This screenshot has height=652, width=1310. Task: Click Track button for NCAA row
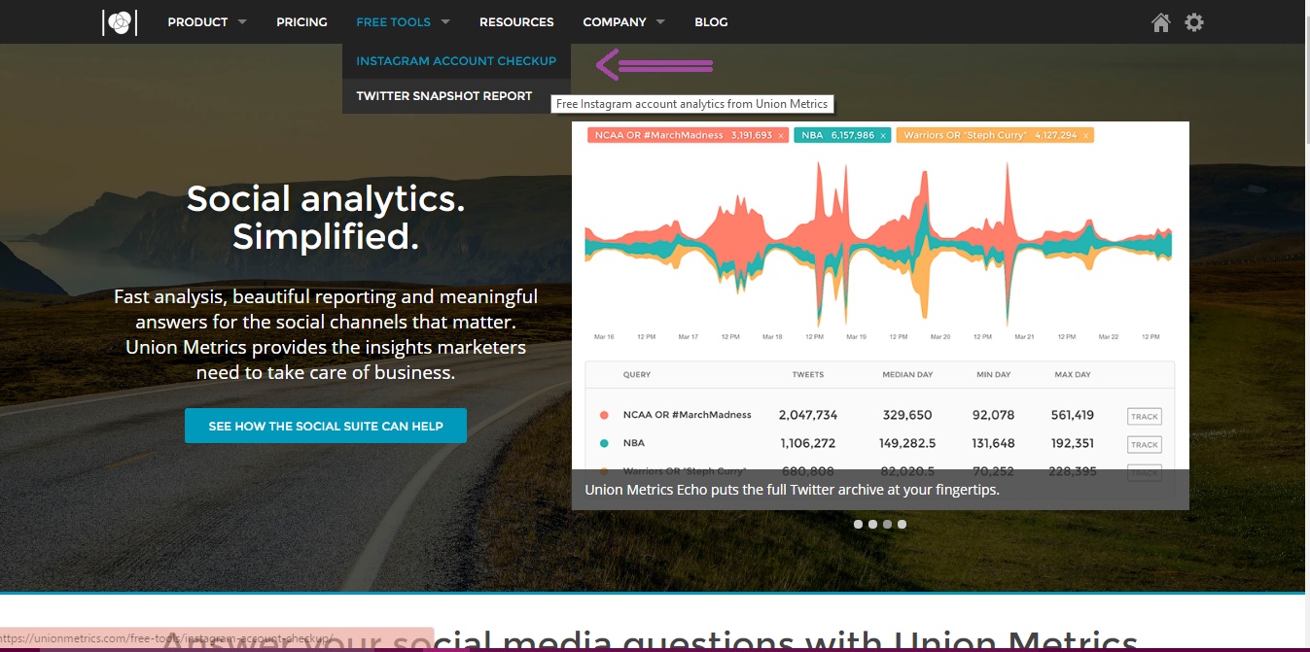pos(1145,417)
